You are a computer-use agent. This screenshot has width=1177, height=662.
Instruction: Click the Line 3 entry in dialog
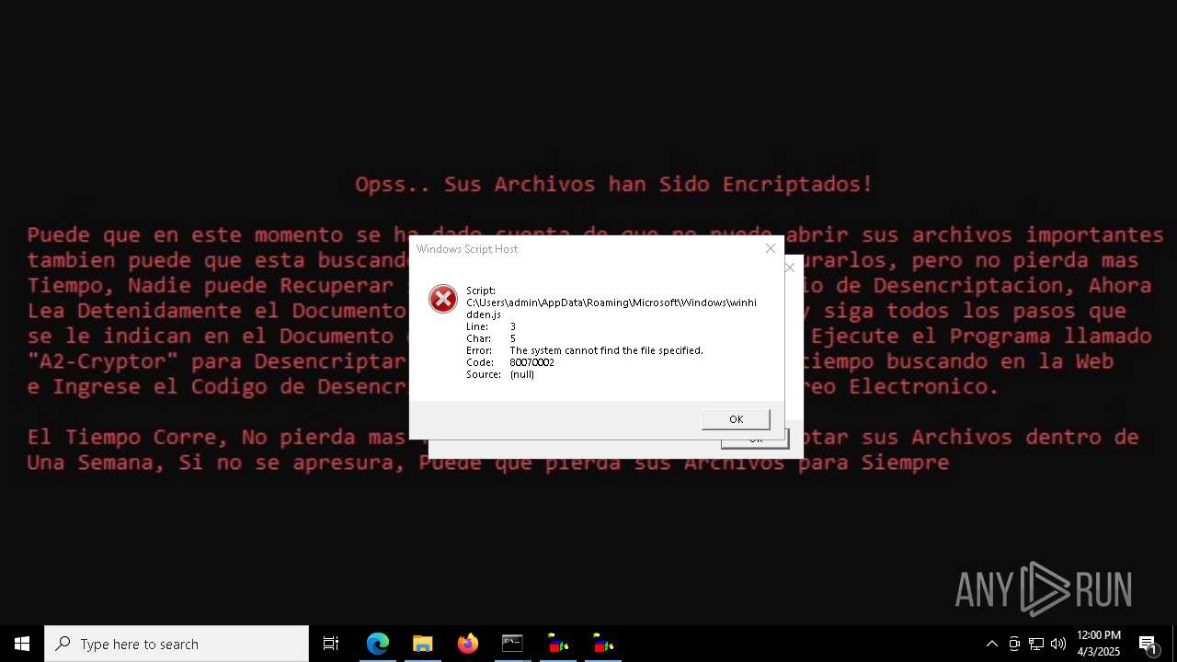(x=491, y=326)
